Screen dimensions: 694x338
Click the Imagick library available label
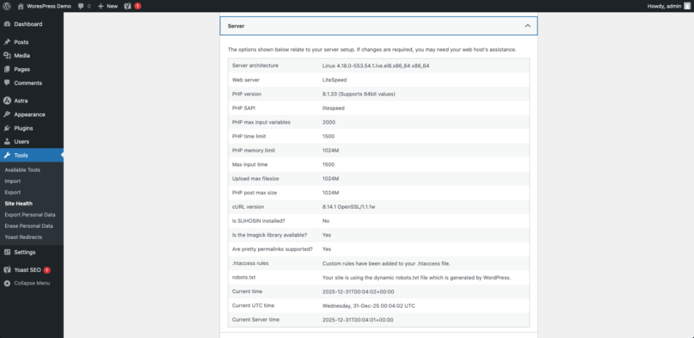point(269,235)
